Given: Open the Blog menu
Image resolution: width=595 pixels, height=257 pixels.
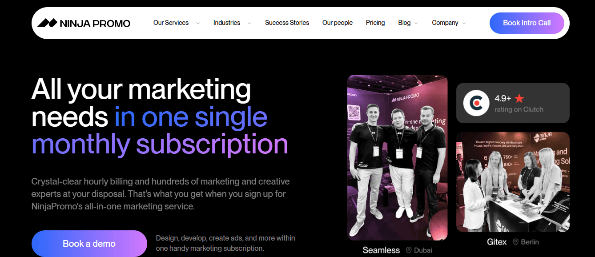Looking at the screenshot, I should point(404,22).
